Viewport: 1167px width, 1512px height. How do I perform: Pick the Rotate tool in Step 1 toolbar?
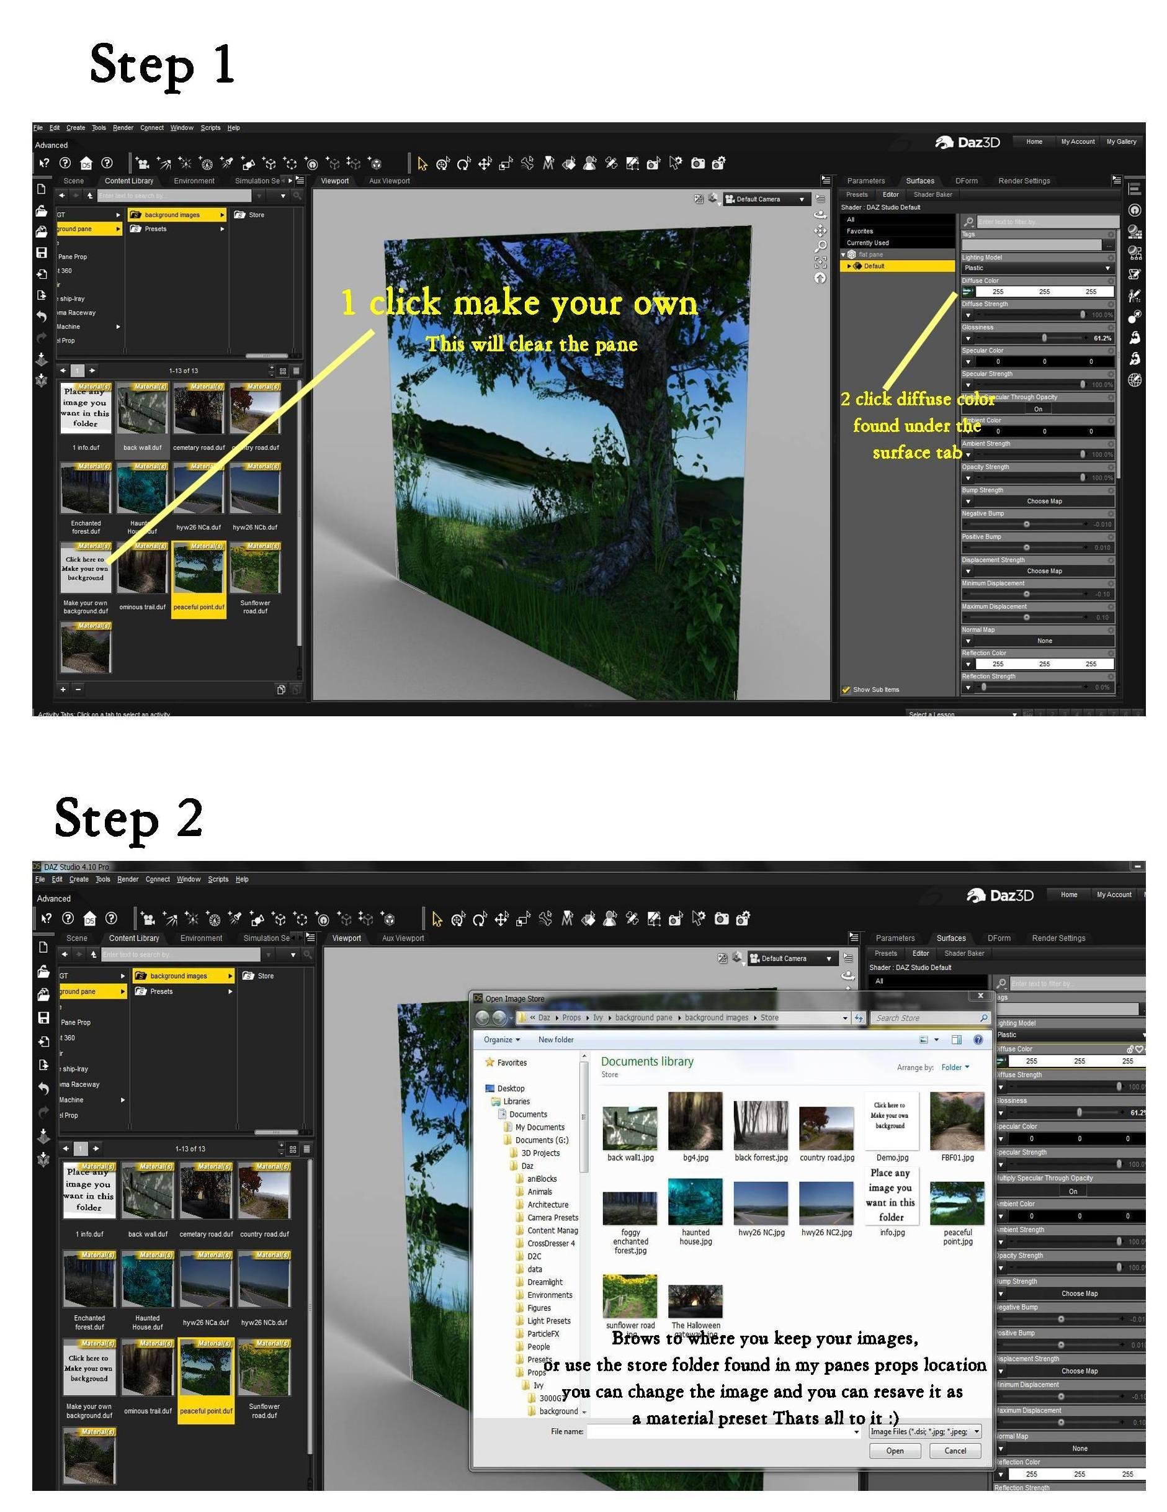point(463,163)
